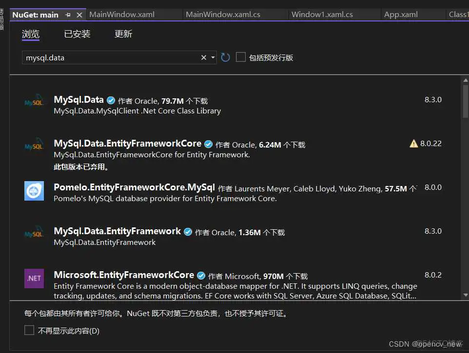Select the 更新 tab
This screenshot has width=469, height=353.
pos(123,34)
